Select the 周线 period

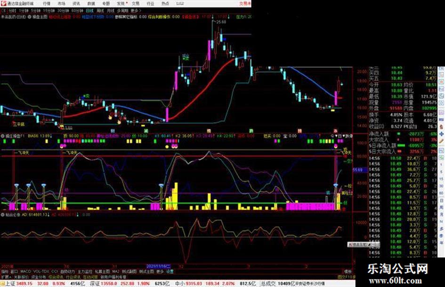(x=100, y=10)
